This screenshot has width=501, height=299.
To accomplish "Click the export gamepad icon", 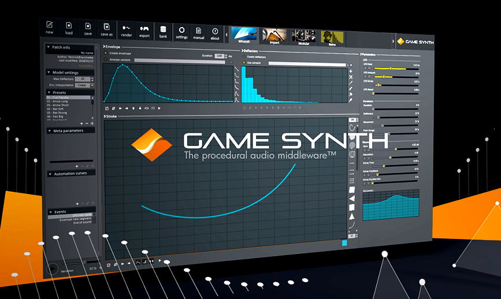I will [x=144, y=29].
